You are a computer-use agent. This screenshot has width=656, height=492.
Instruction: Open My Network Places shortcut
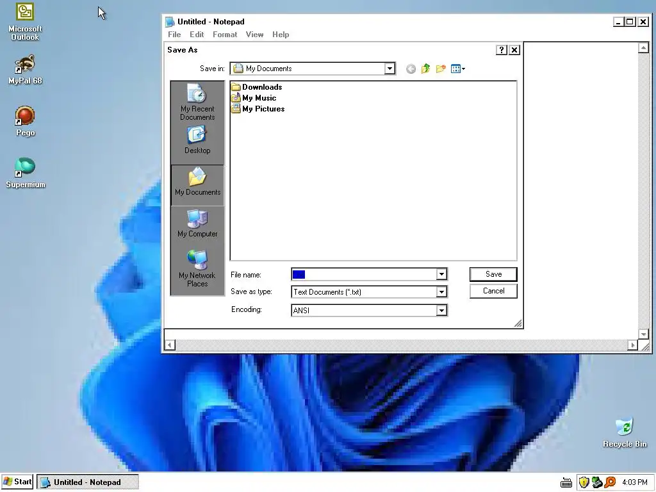coord(197,268)
